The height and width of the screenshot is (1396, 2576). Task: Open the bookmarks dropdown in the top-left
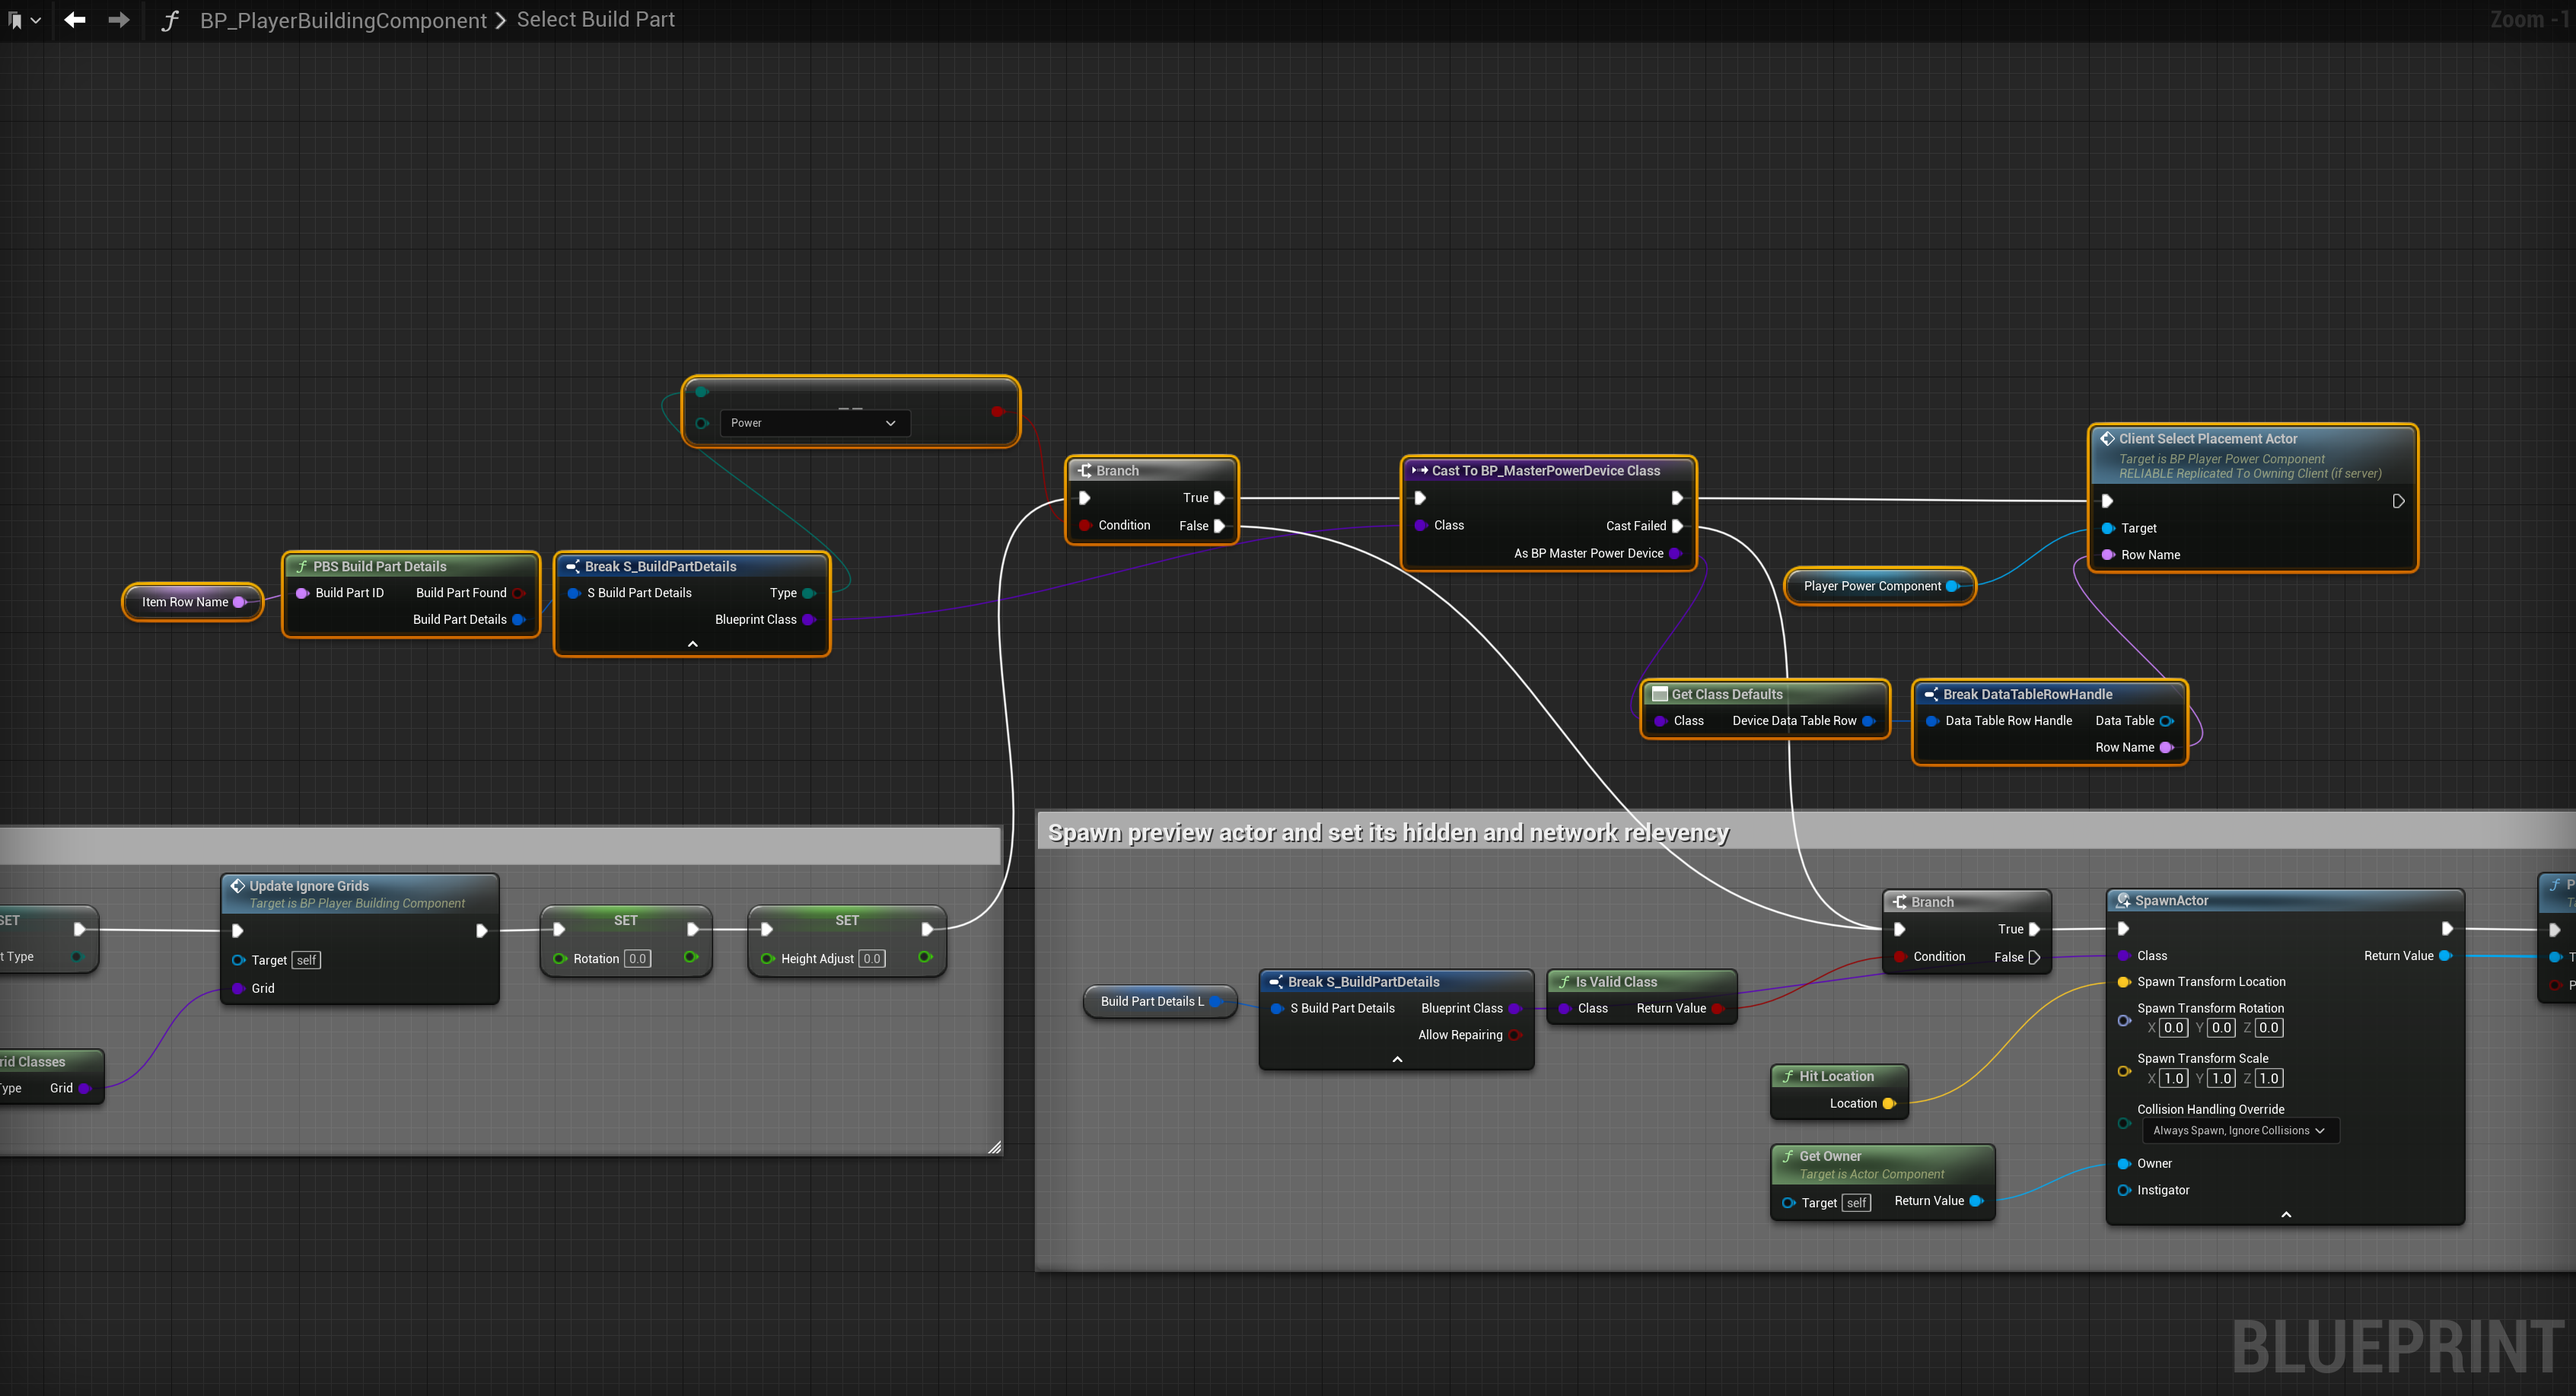click(24, 20)
